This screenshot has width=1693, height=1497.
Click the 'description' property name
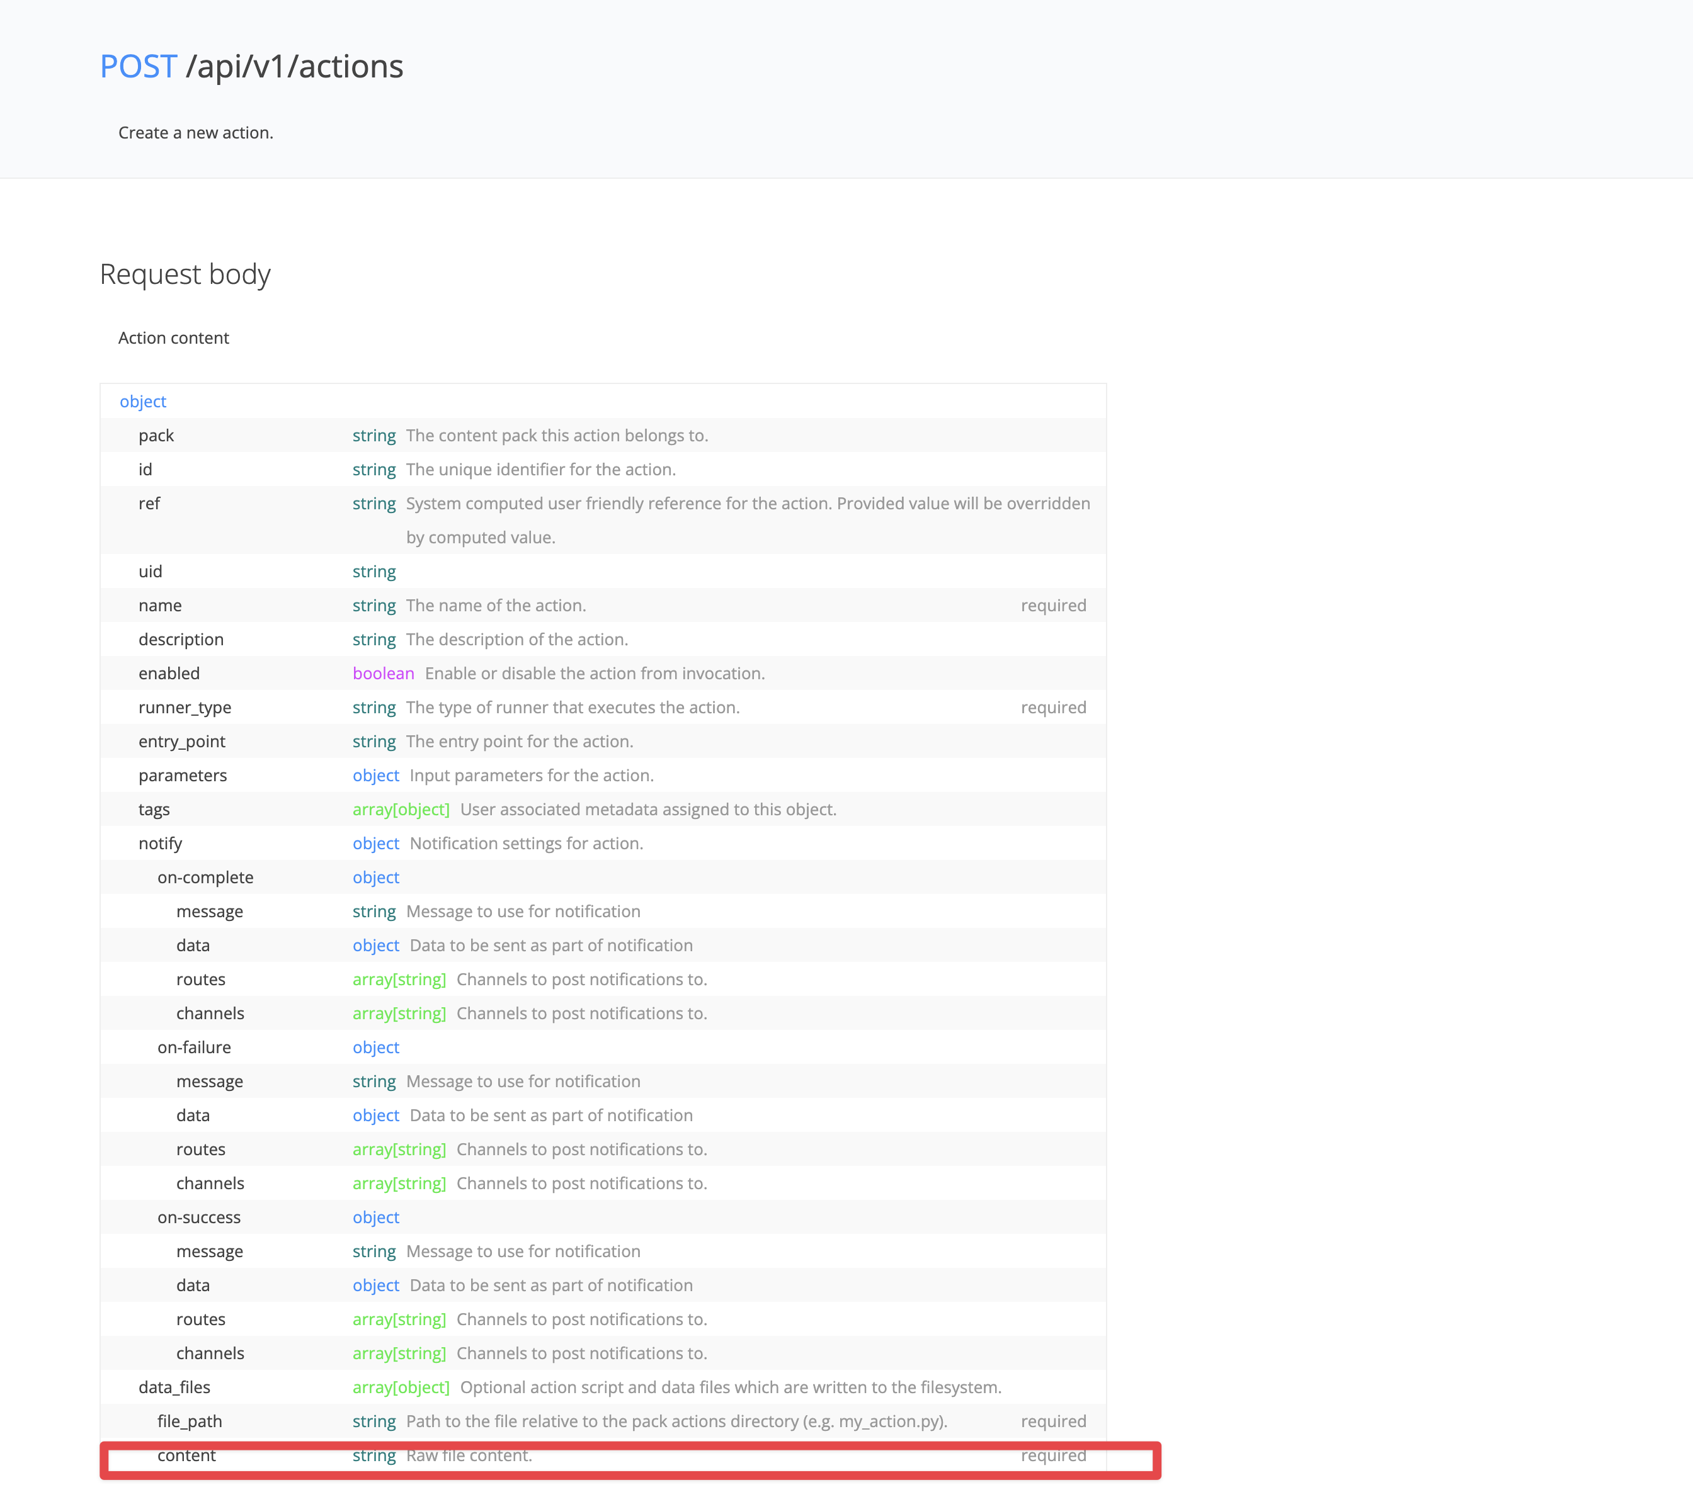pyautogui.click(x=181, y=639)
